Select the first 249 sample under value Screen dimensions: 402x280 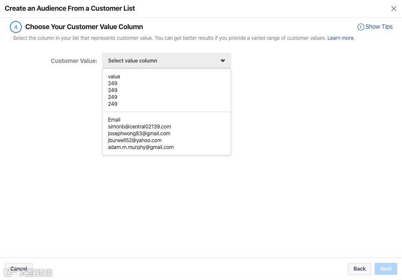113,83
